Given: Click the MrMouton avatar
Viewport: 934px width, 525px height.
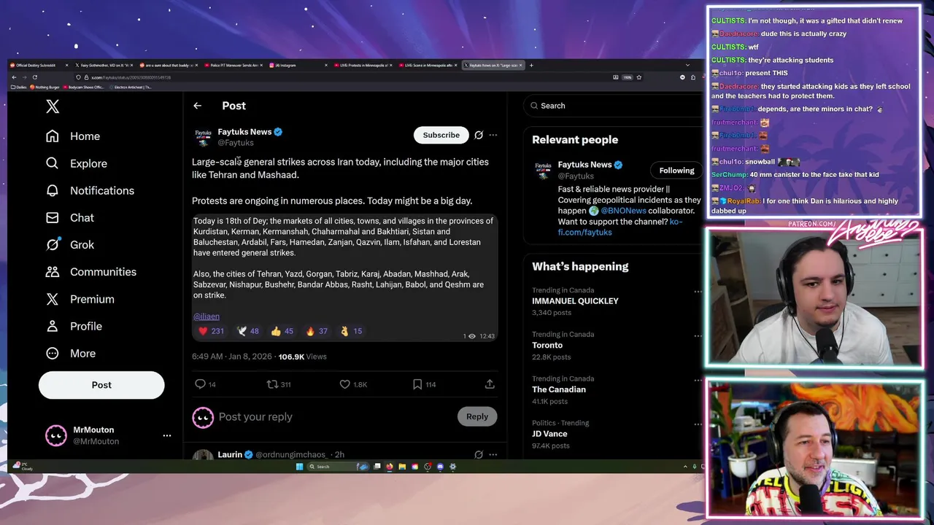Looking at the screenshot, I should point(55,435).
